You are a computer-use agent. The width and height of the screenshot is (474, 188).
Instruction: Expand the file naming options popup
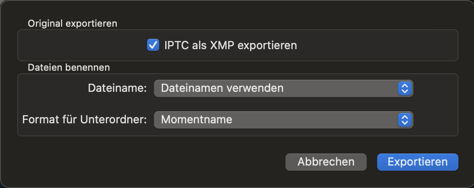coord(283,88)
